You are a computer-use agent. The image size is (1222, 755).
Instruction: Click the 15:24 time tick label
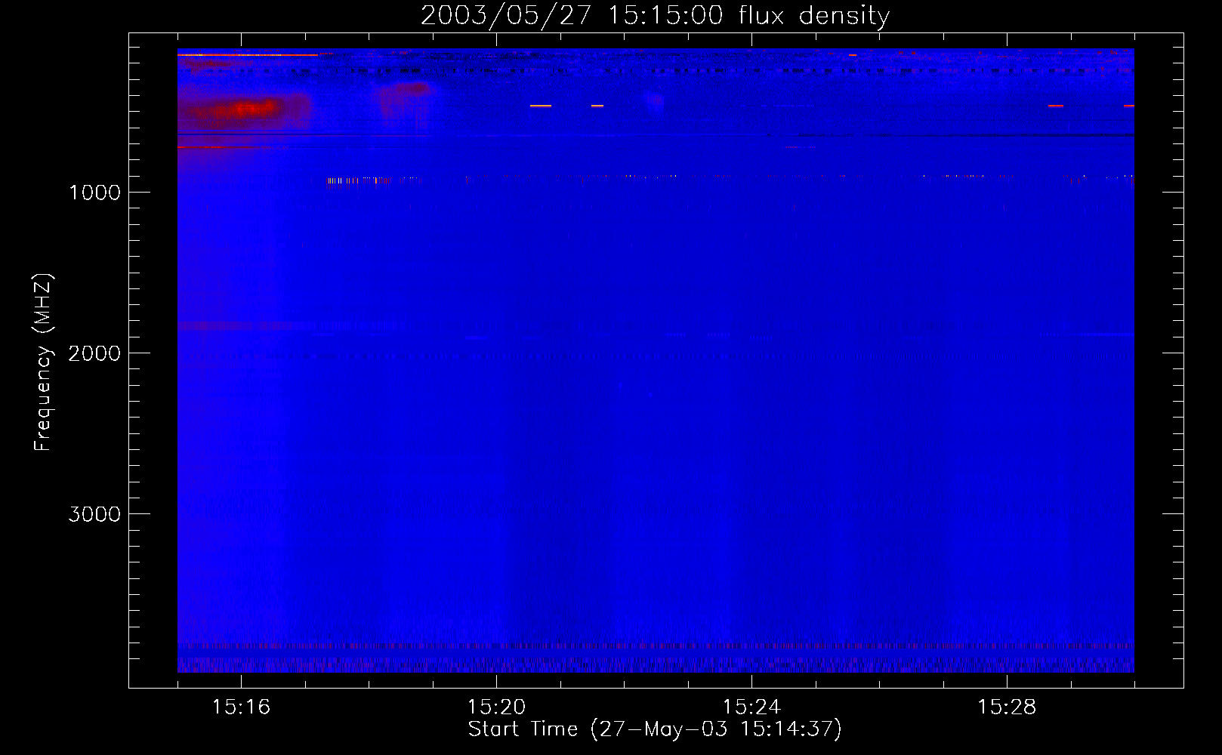(751, 707)
